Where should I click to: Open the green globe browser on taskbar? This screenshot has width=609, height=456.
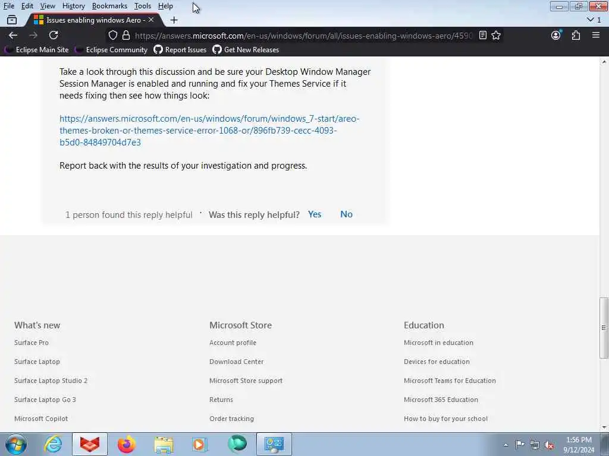coord(237,443)
